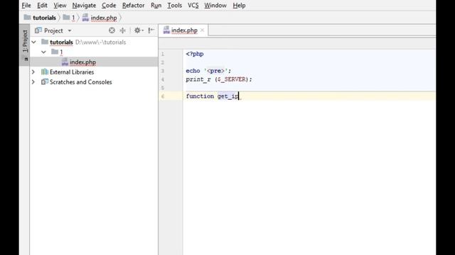The width and height of the screenshot is (455, 255).
Task: Click the tutorials breadcrumb in navigation bar
Action: click(x=40, y=18)
